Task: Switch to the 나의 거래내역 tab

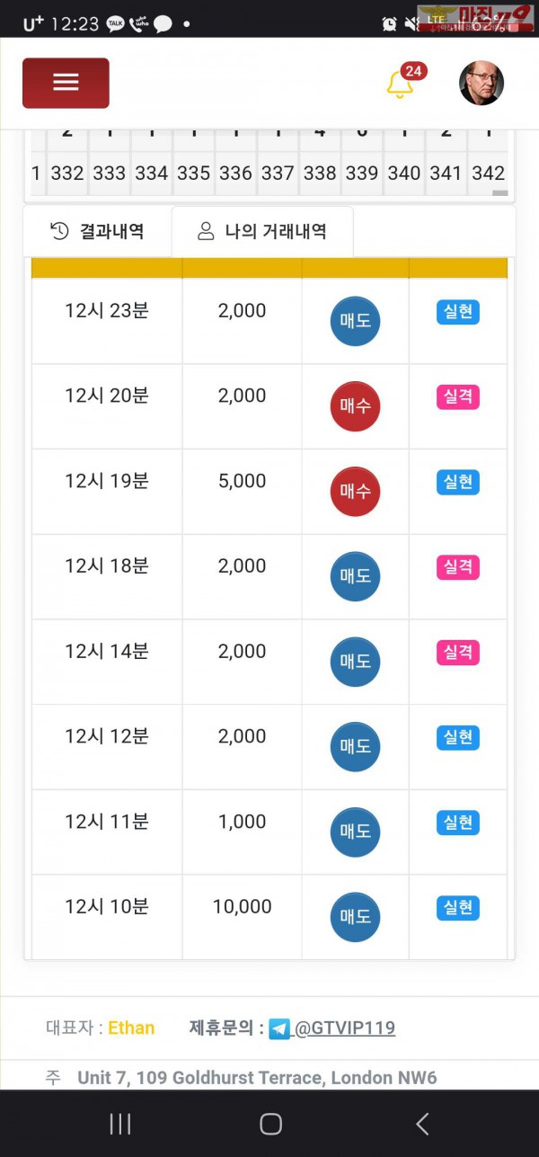Action: click(x=262, y=231)
